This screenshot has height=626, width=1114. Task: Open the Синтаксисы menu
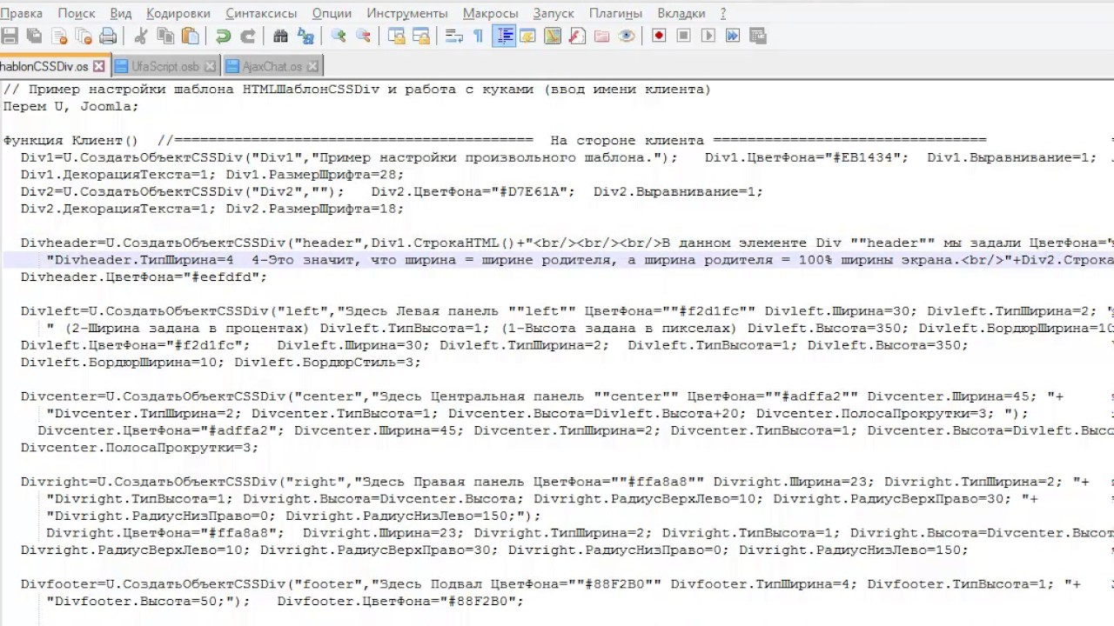[x=261, y=13]
